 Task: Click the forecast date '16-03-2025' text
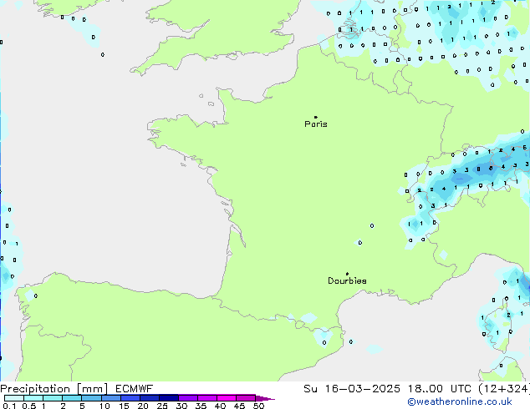362,389
